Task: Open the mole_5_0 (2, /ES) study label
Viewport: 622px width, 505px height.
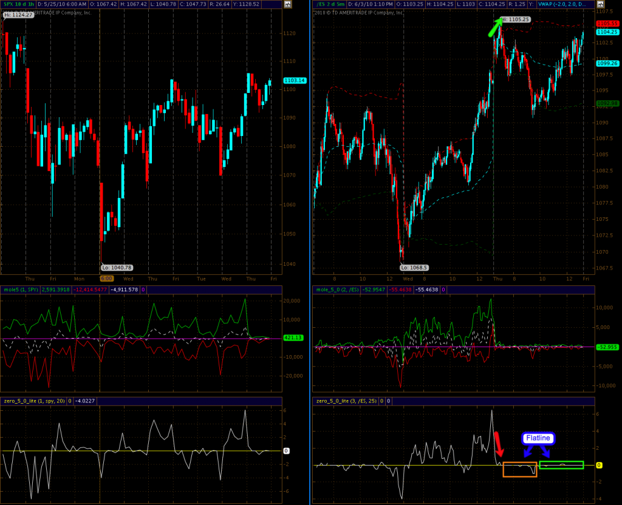Action: [x=337, y=290]
